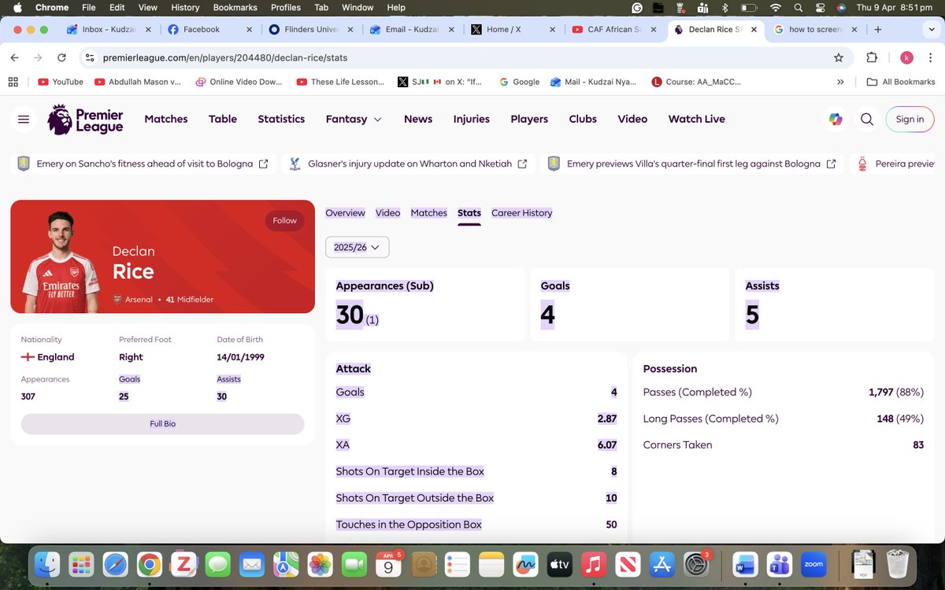This screenshot has width=945, height=590.
Task: Open System Settings in dock
Action: tap(696, 564)
